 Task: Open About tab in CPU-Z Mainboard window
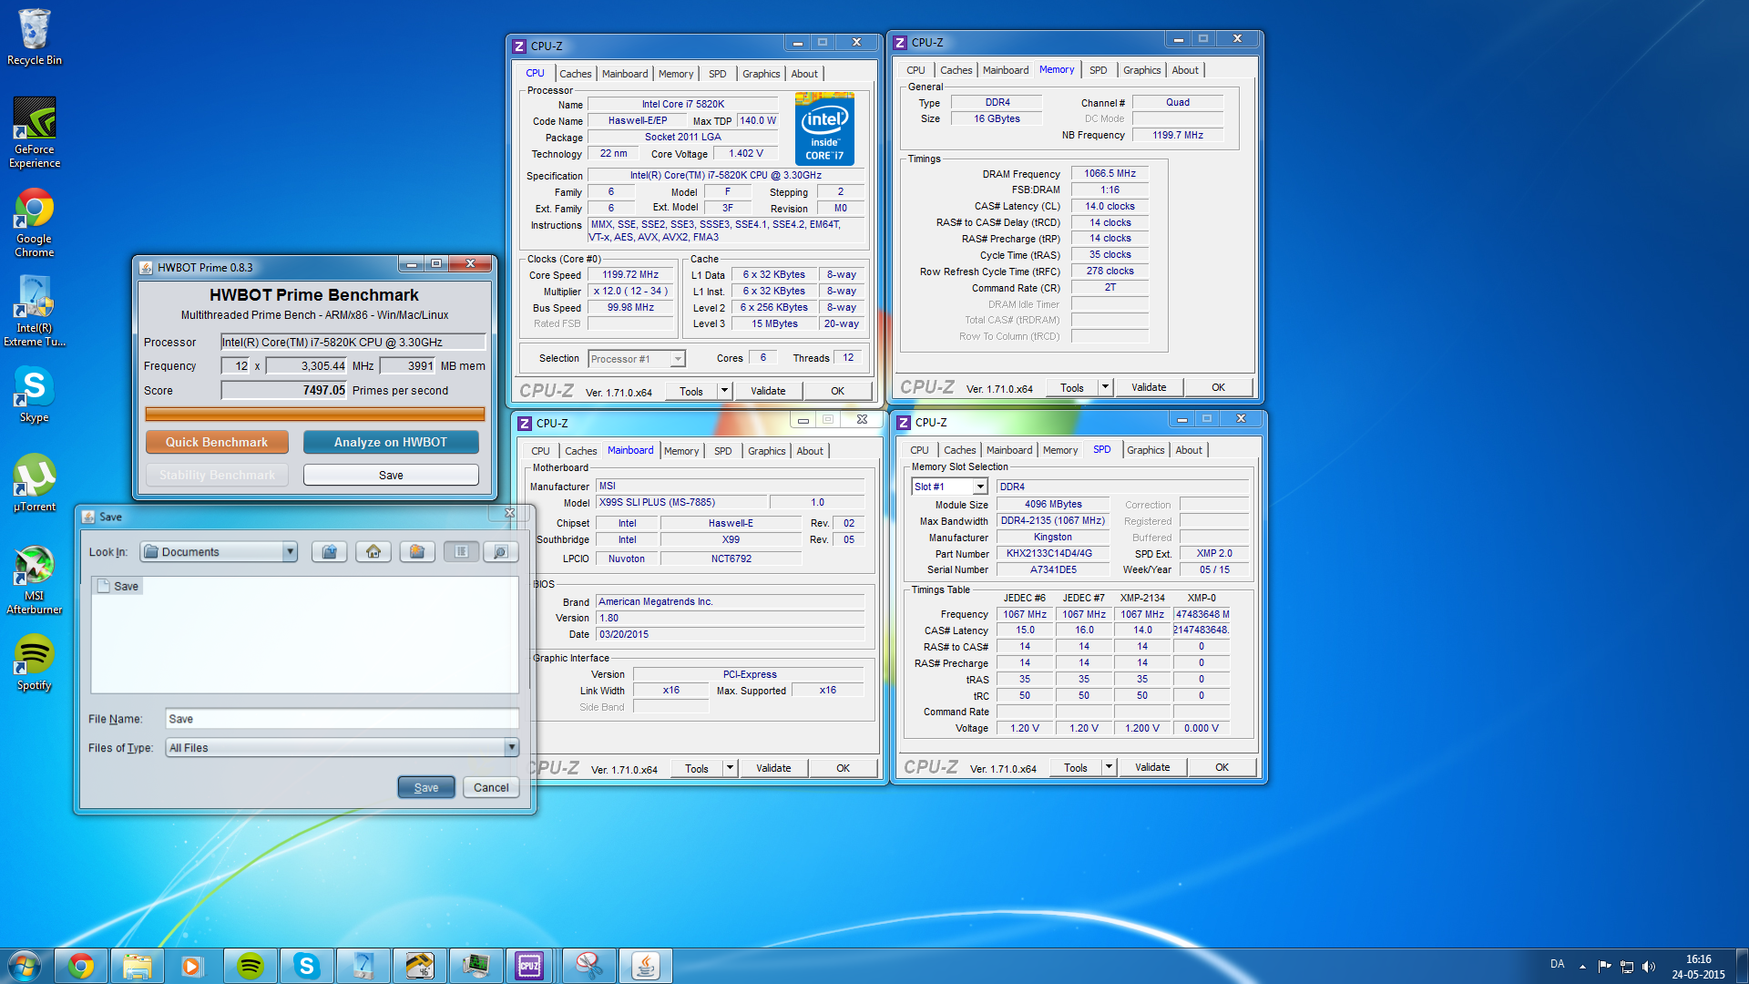(810, 451)
